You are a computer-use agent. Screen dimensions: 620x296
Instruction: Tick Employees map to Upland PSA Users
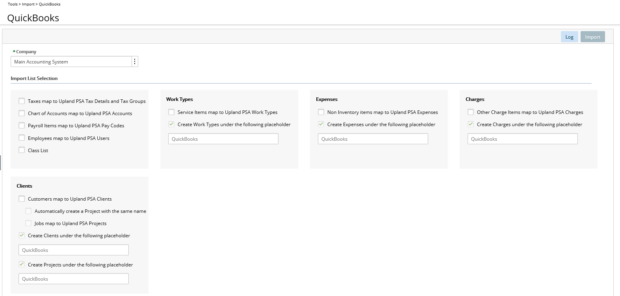click(22, 138)
